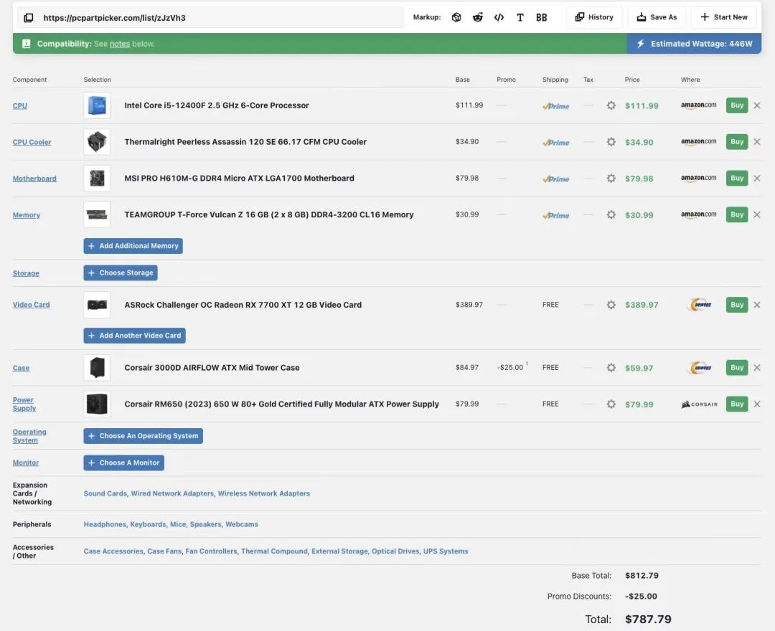Click Choose An Operating System
Image resolution: width=775 pixels, height=631 pixels.
143,436
